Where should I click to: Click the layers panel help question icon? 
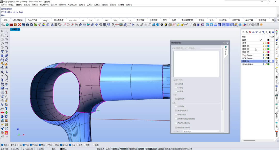(x=273, y=32)
